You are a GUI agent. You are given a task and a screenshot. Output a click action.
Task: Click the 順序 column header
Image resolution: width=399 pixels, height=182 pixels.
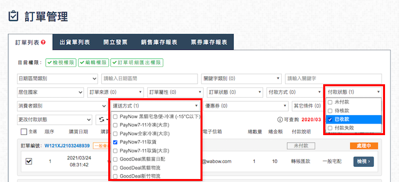[49, 132]
